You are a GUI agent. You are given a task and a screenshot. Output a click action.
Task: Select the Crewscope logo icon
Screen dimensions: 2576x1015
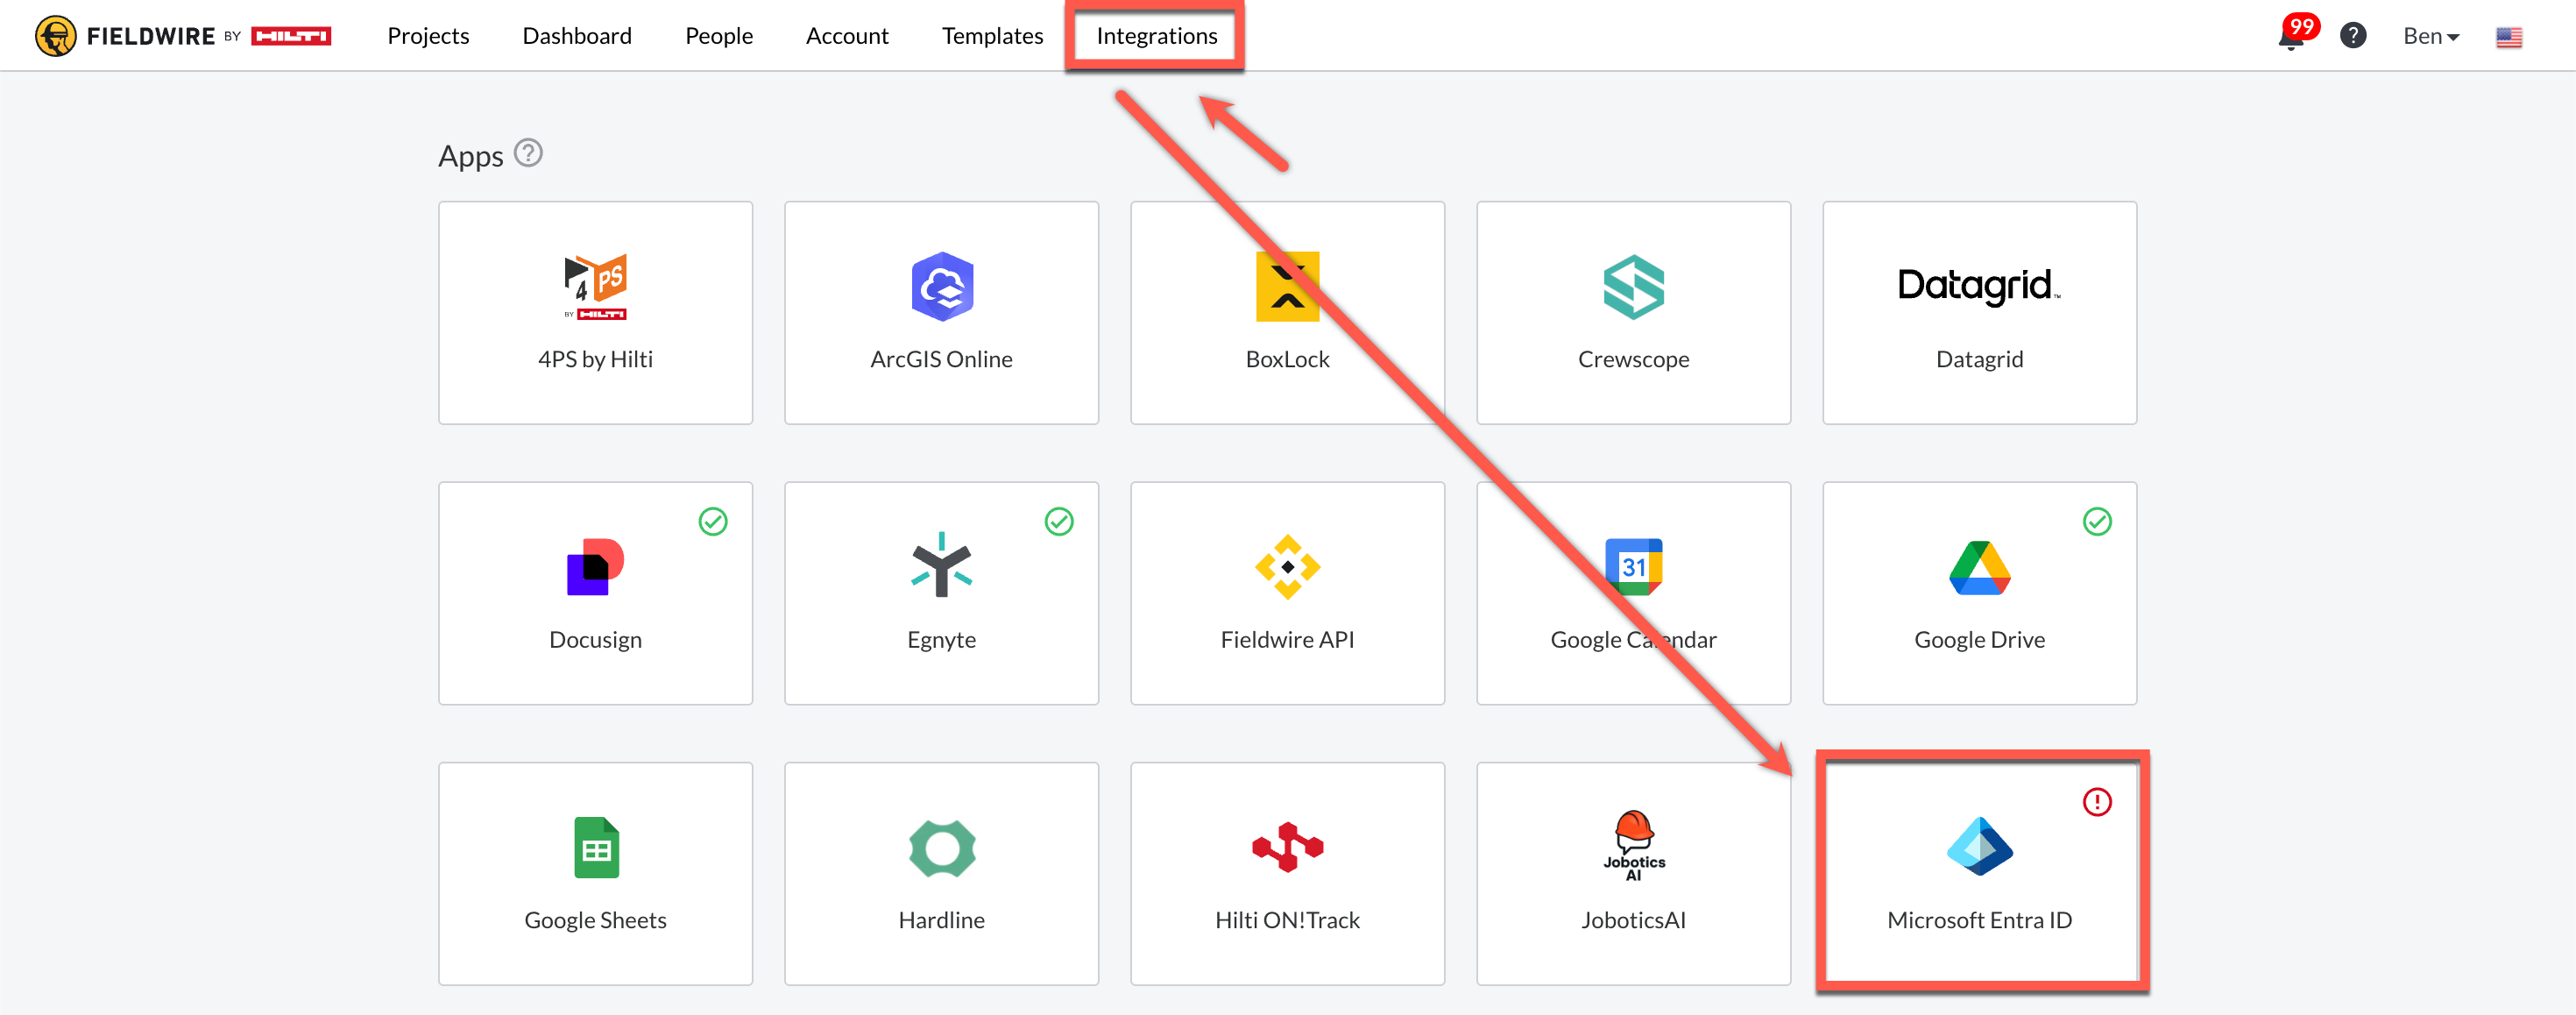click(x=1633, y=287)
